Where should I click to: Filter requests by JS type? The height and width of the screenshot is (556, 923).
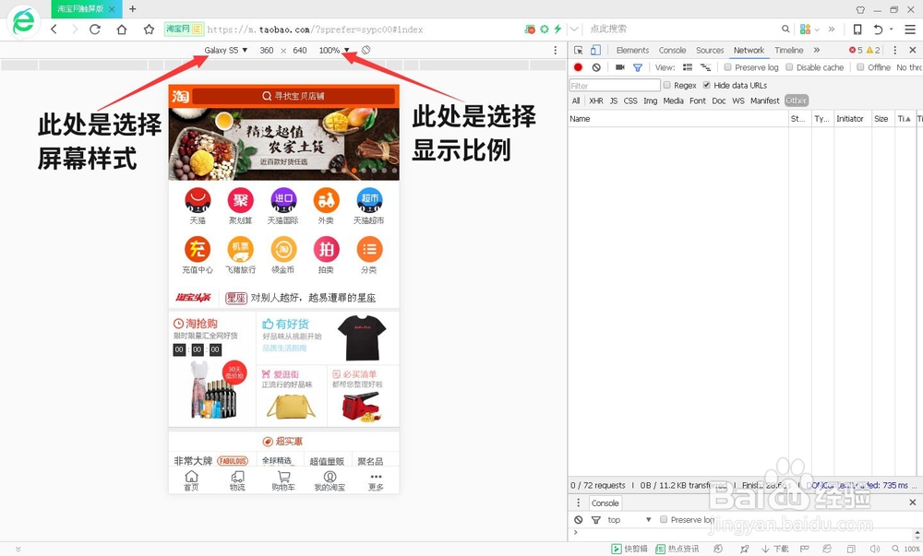tap(614, 101)
